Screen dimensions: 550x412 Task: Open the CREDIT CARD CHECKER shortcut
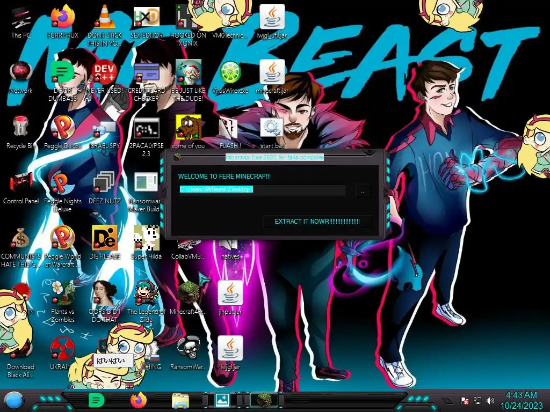click(x=147, y=82)
